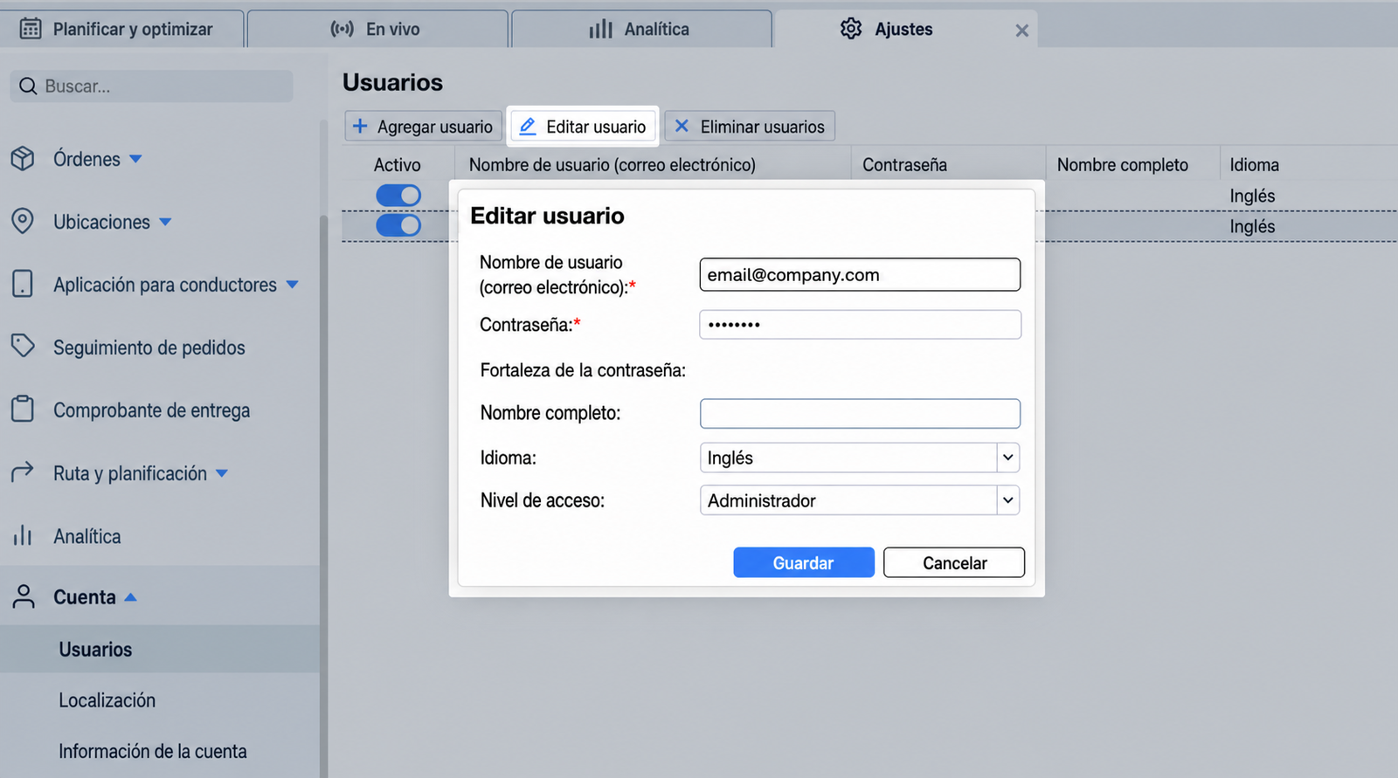Toggle the Activo switch in the first user row
This screenshot has width=1398, height=778.
coord(398,196)
